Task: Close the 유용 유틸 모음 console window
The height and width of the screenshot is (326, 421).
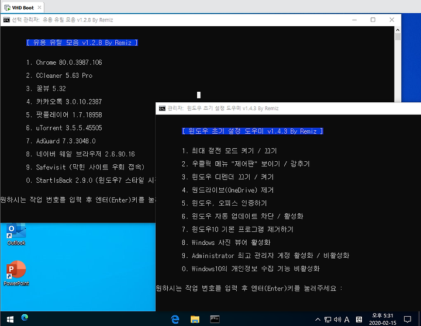Action: tap(392, 20)
